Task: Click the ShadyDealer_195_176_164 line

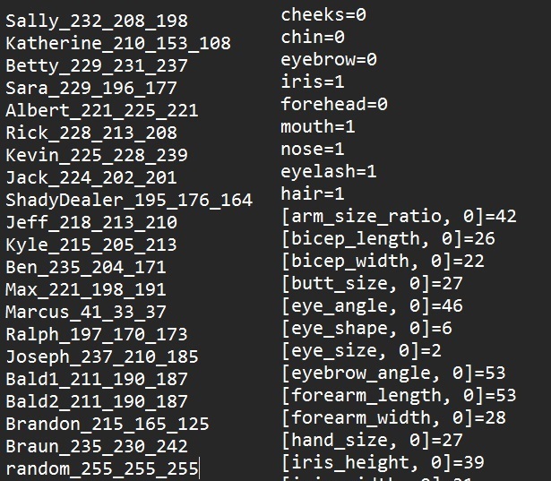Action: tap(129, 200)
